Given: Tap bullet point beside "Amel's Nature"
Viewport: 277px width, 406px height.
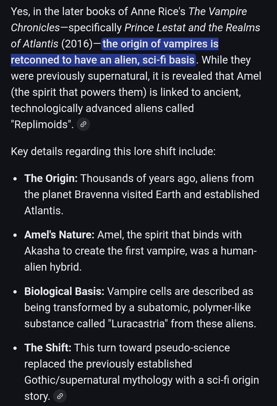Looking at the screenshot, I should (15, 235).
